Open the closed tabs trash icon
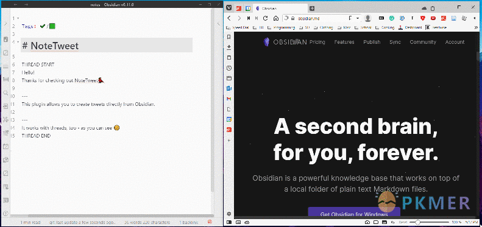This screenshot has height=227, width=482. click(x=433, y=9)
